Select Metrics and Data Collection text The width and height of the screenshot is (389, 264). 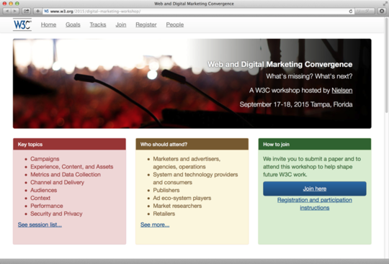coord(66,175)
